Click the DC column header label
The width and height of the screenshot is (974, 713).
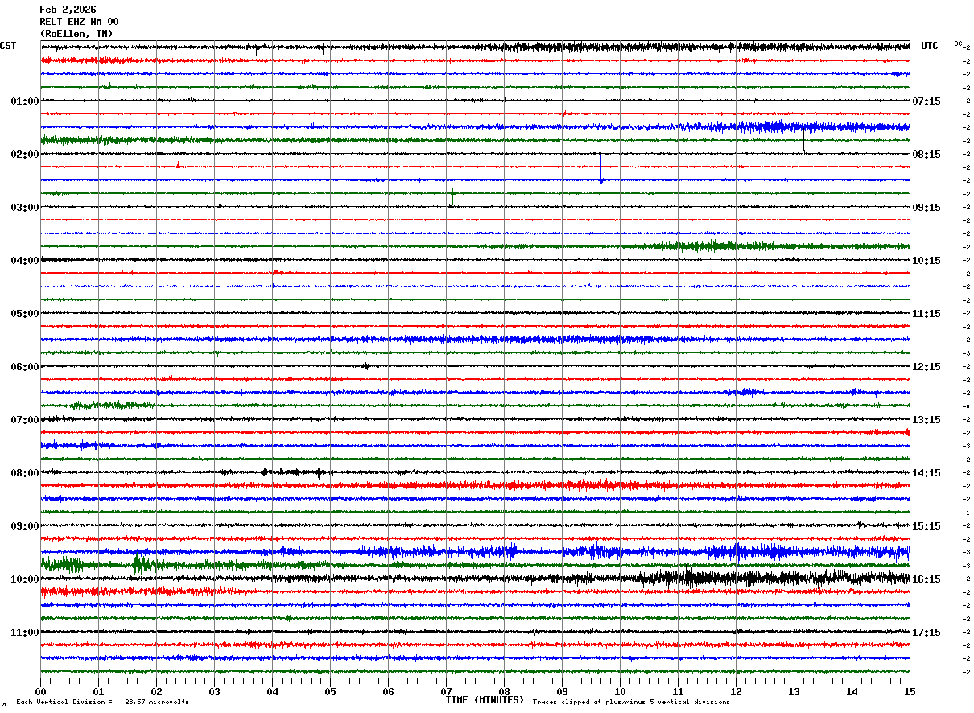(958, 43)
